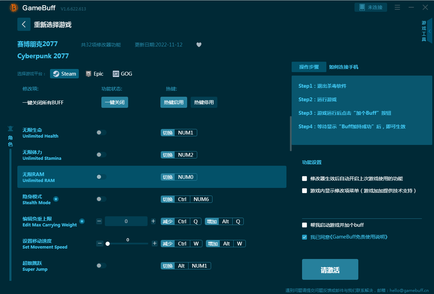This screenshot has height=294, width=434.
Task: Click the phone connection status icon
Action: point(362,7)
